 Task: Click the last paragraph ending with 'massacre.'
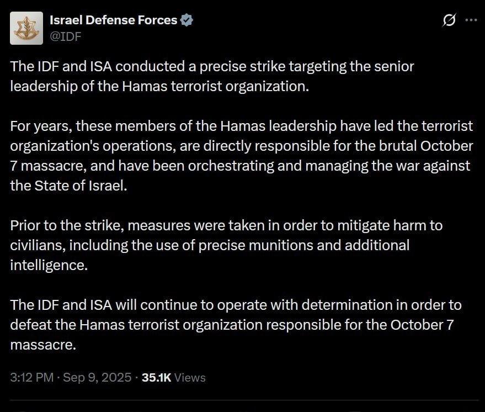pos(236,325)
